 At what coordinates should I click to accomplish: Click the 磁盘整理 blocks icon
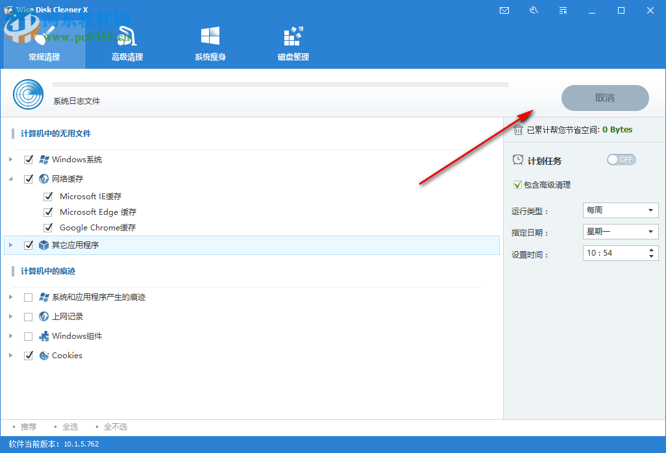point(293,36)
